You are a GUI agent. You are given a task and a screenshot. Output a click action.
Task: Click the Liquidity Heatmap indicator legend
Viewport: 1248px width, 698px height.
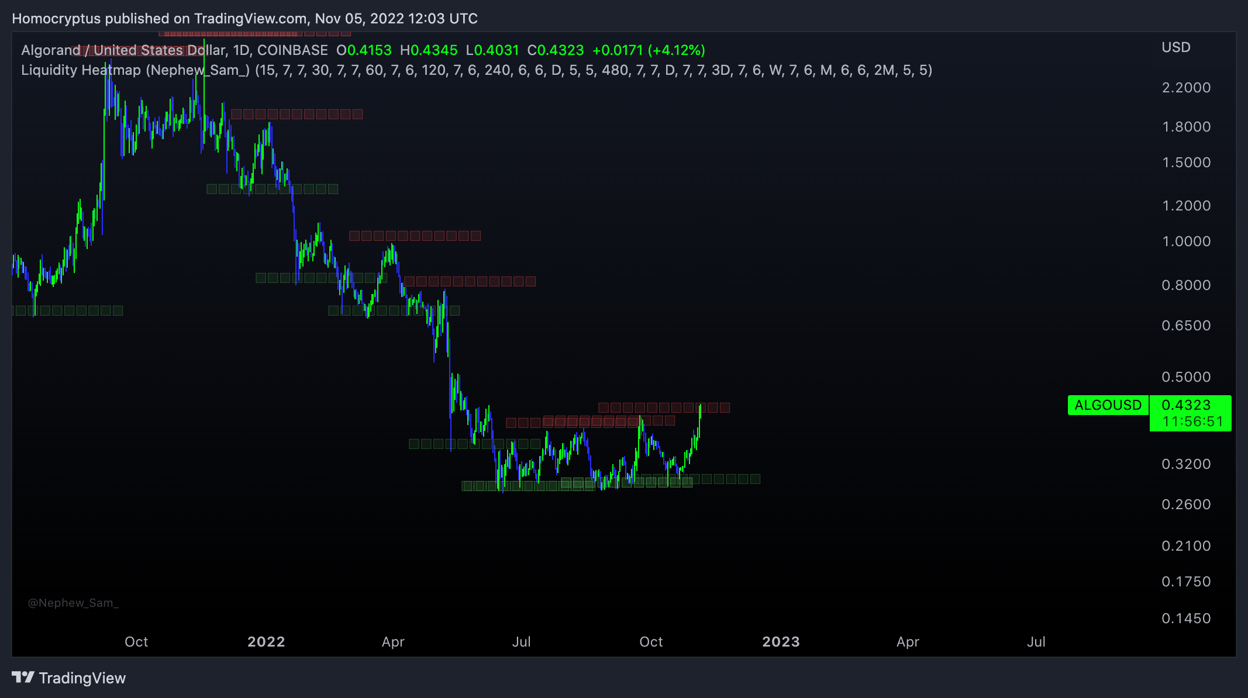(x=477, y=70)
